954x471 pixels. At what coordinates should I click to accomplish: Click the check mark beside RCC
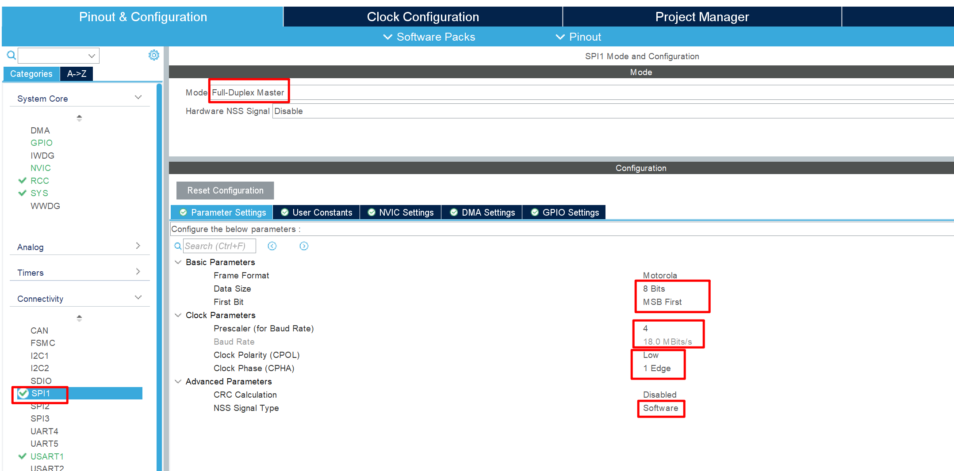23,180
